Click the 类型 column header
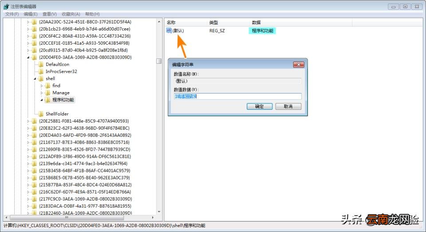 tap(213, 23)
